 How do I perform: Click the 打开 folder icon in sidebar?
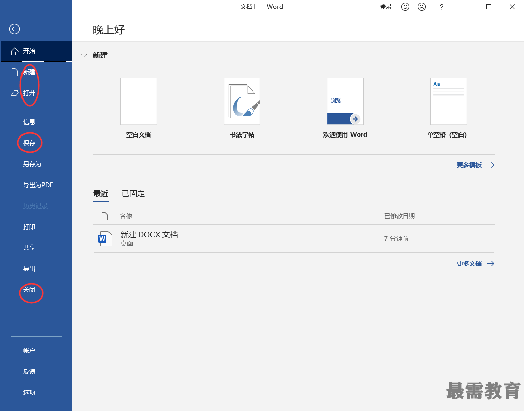pyautogui.click(x=14, y=93)
